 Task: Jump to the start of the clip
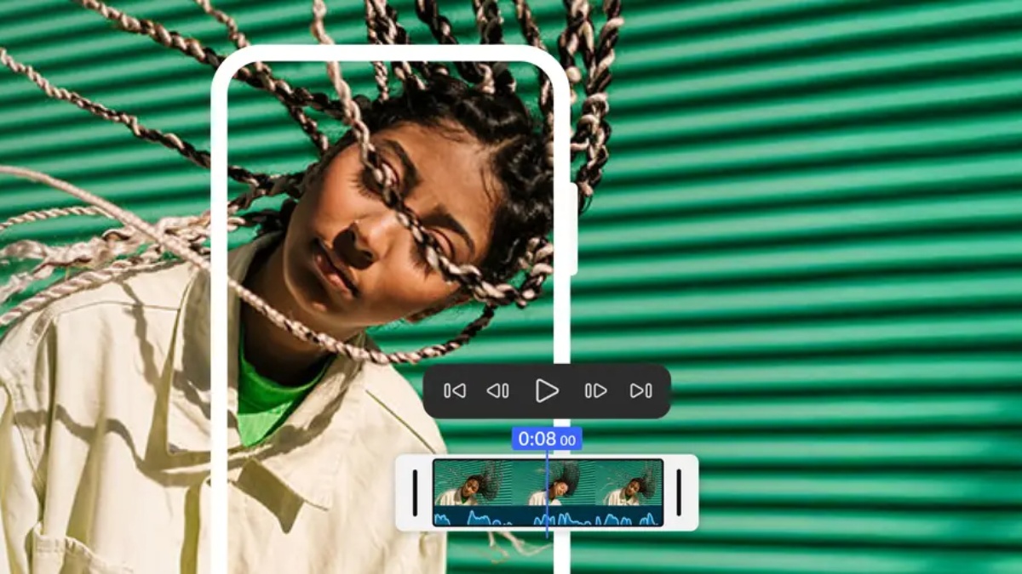click(x=455, y=391)
